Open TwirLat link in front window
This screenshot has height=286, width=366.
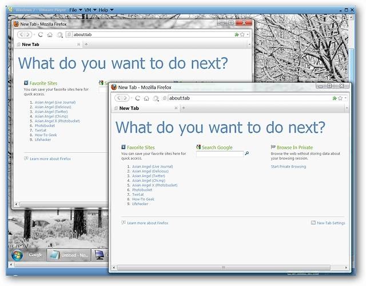click(138, 194)
